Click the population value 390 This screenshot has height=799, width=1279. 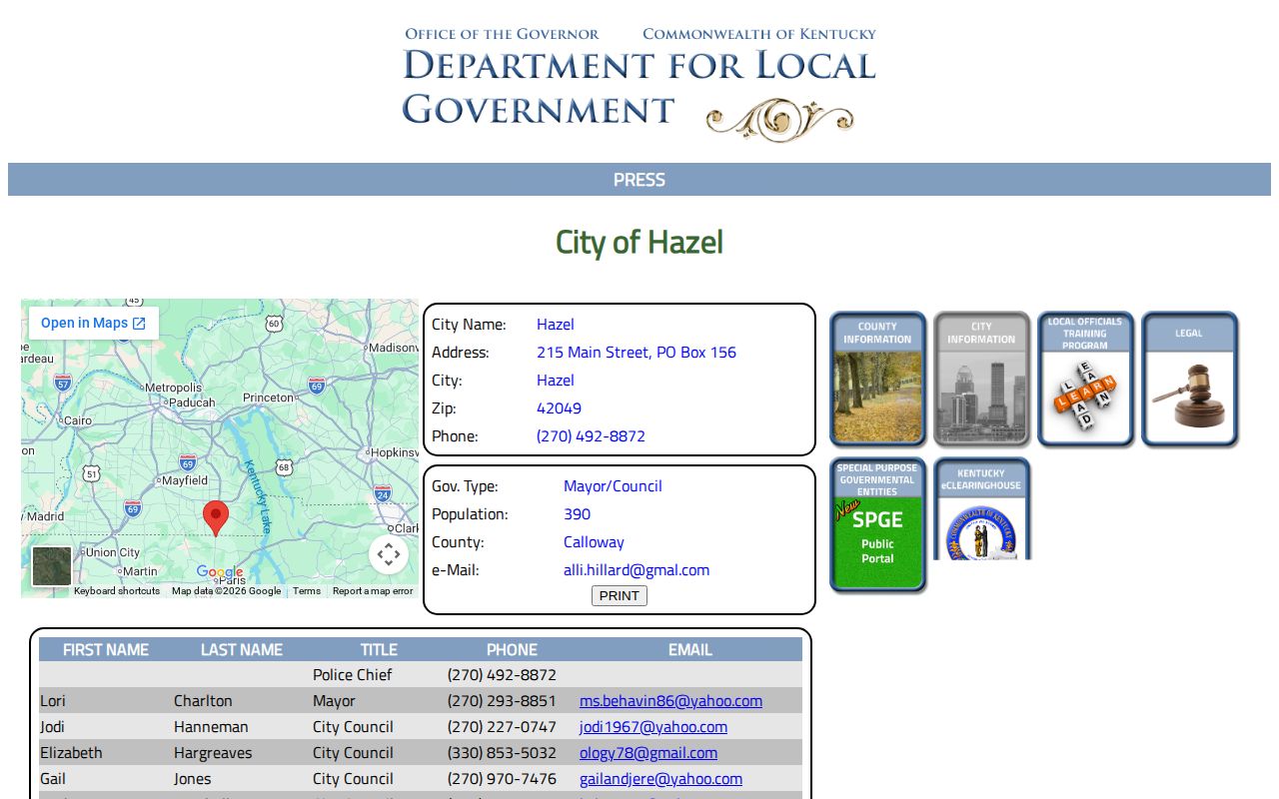pyautogui.click(x=577, y=514)
